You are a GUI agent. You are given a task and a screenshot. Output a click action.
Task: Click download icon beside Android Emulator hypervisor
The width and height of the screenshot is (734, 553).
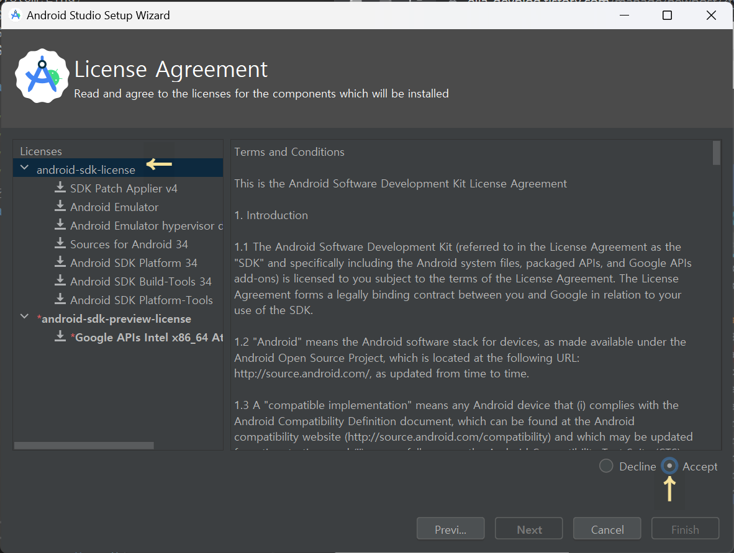[60, 225]
